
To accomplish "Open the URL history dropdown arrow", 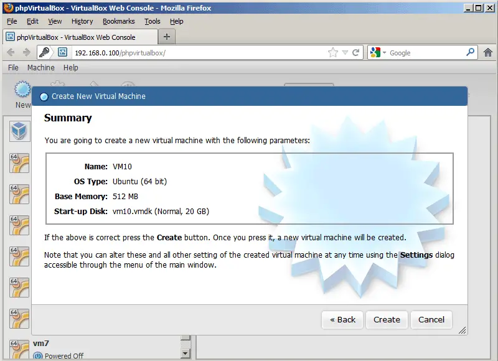I will (x=345, y=53).
